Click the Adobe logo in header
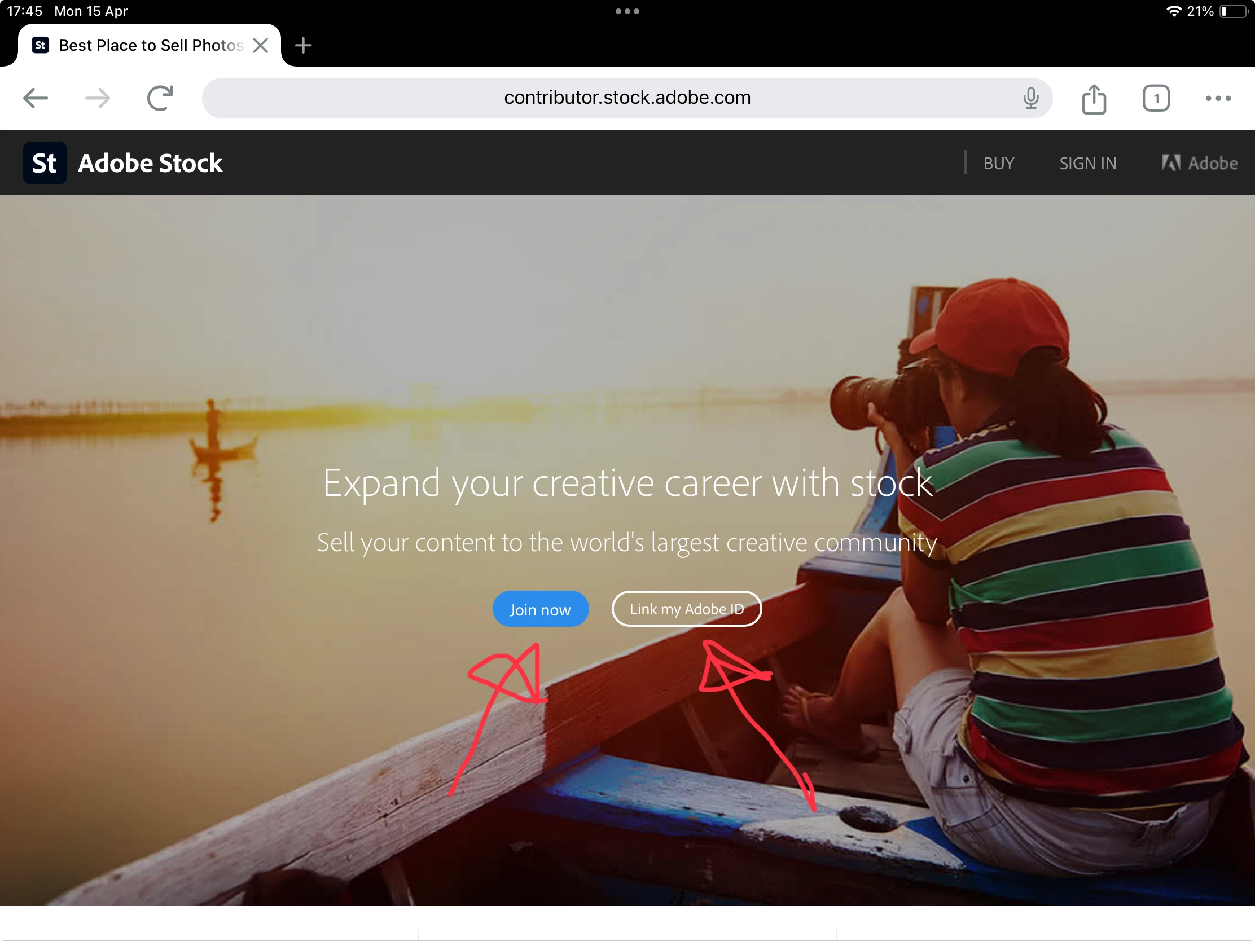 (1199, 164)
